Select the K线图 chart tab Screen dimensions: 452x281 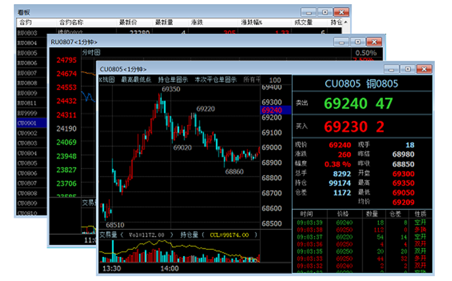click(x=107, y=79)
